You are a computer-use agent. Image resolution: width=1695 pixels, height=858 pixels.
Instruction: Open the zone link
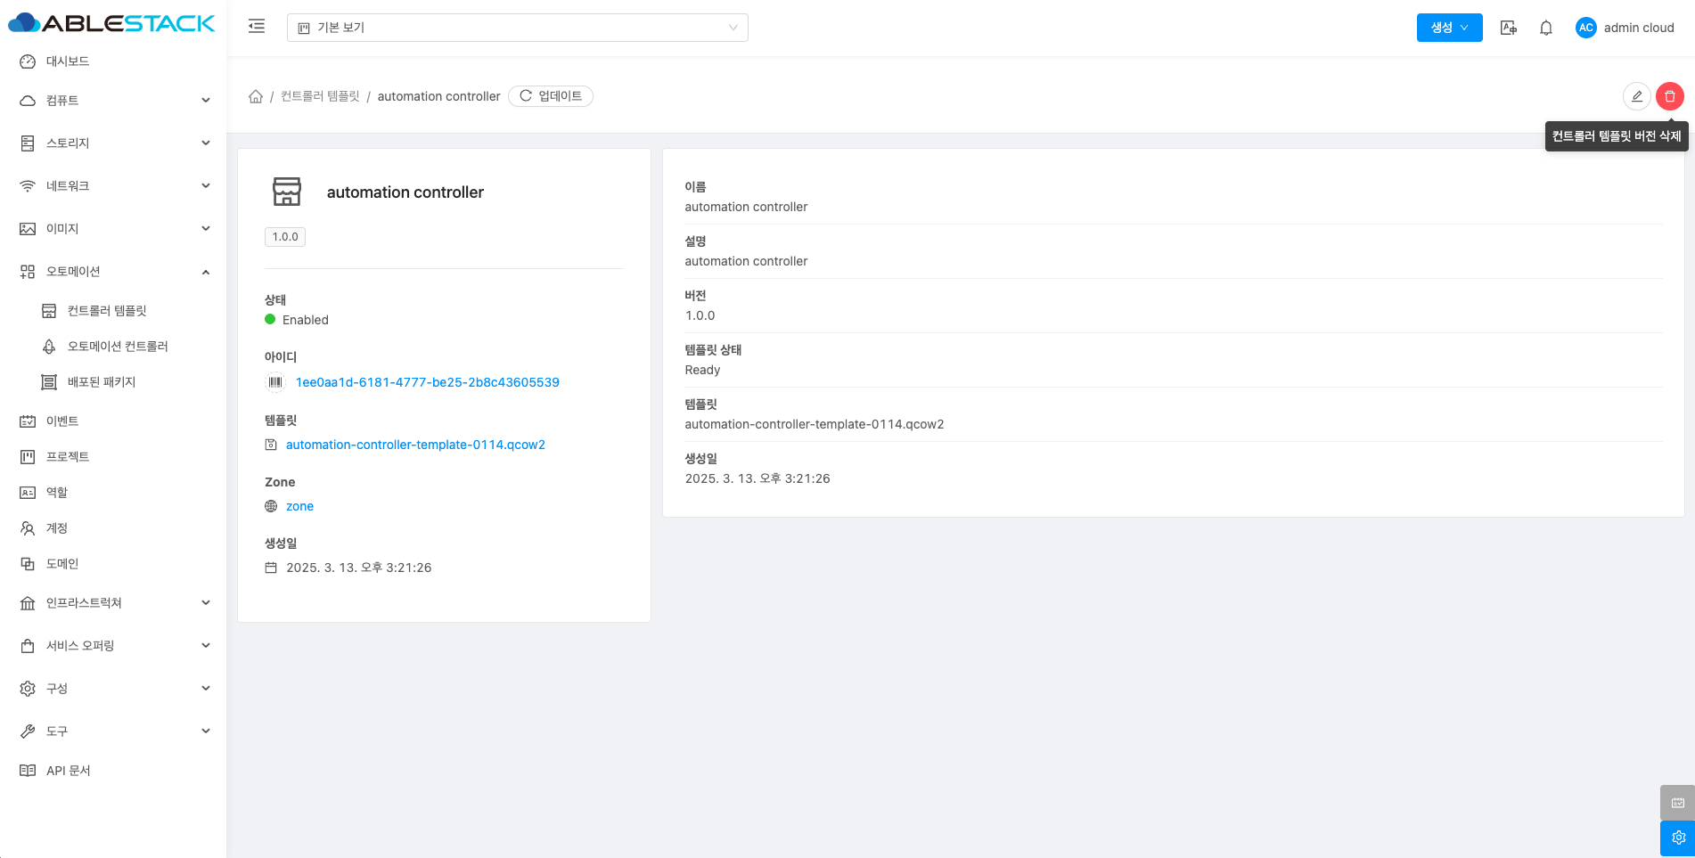coord(299,506)
